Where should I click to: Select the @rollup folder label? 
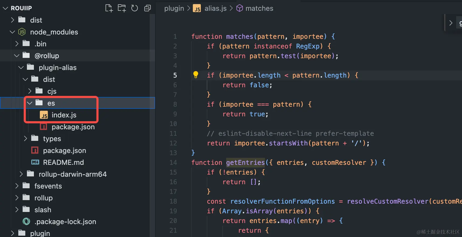[x=47, y=56]
